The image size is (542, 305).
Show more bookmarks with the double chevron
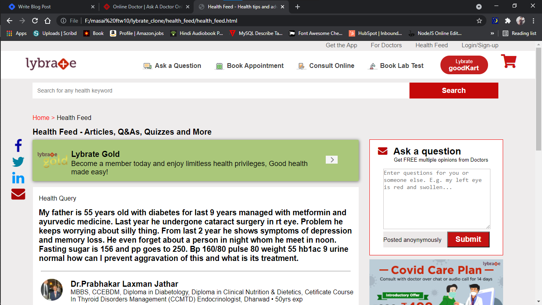(492, 33)
